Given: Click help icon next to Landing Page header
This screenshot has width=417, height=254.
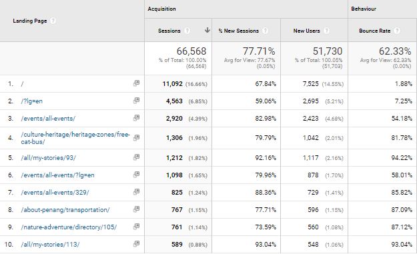Looking at the screenshot, I should (x=53, y=21).
